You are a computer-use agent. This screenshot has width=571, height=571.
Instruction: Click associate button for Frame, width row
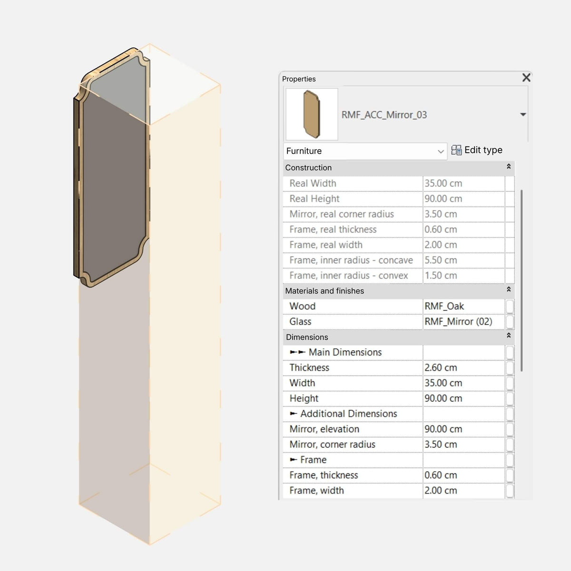coord(510,491)
